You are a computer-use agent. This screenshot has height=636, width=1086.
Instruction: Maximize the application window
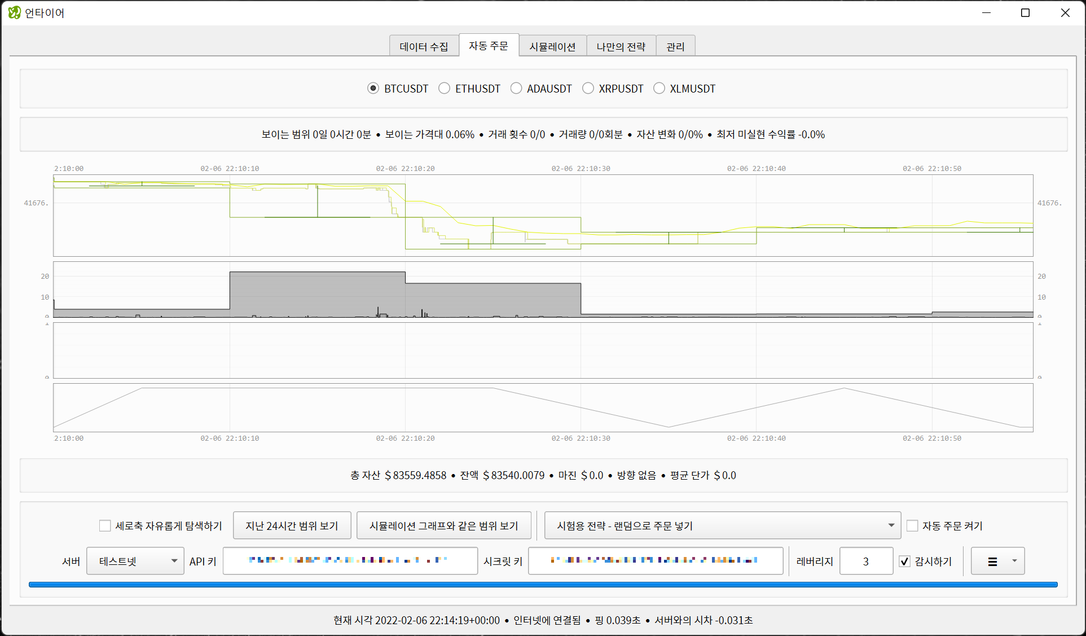click(1025, 12)
